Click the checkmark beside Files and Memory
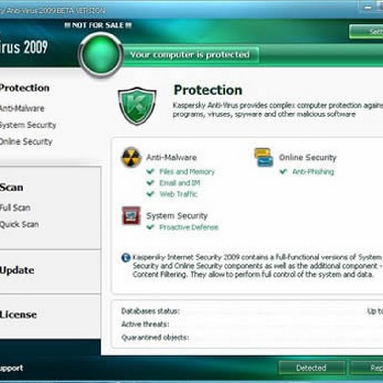Screen dimensions: 383x383 [150, 171]
